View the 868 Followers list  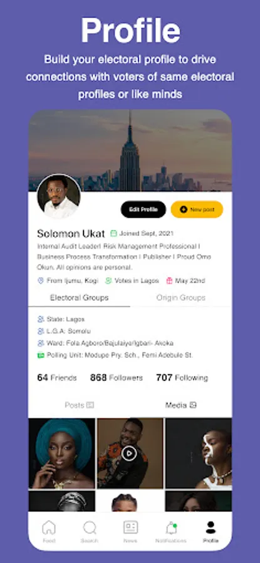point(116,378)
